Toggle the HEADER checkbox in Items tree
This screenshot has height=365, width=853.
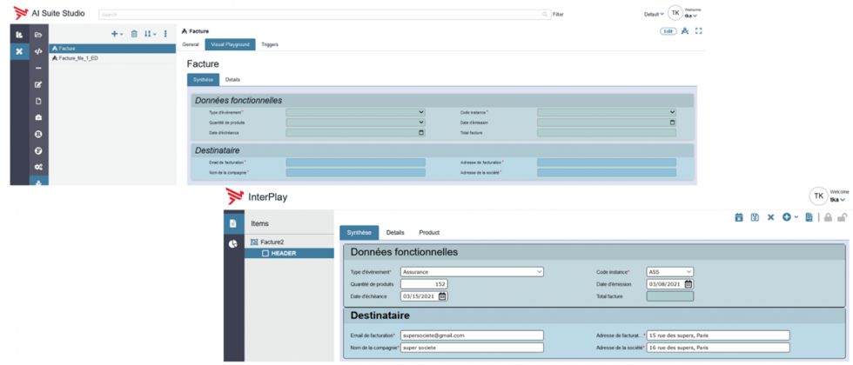pyautogui.click(x=265, y=253)
